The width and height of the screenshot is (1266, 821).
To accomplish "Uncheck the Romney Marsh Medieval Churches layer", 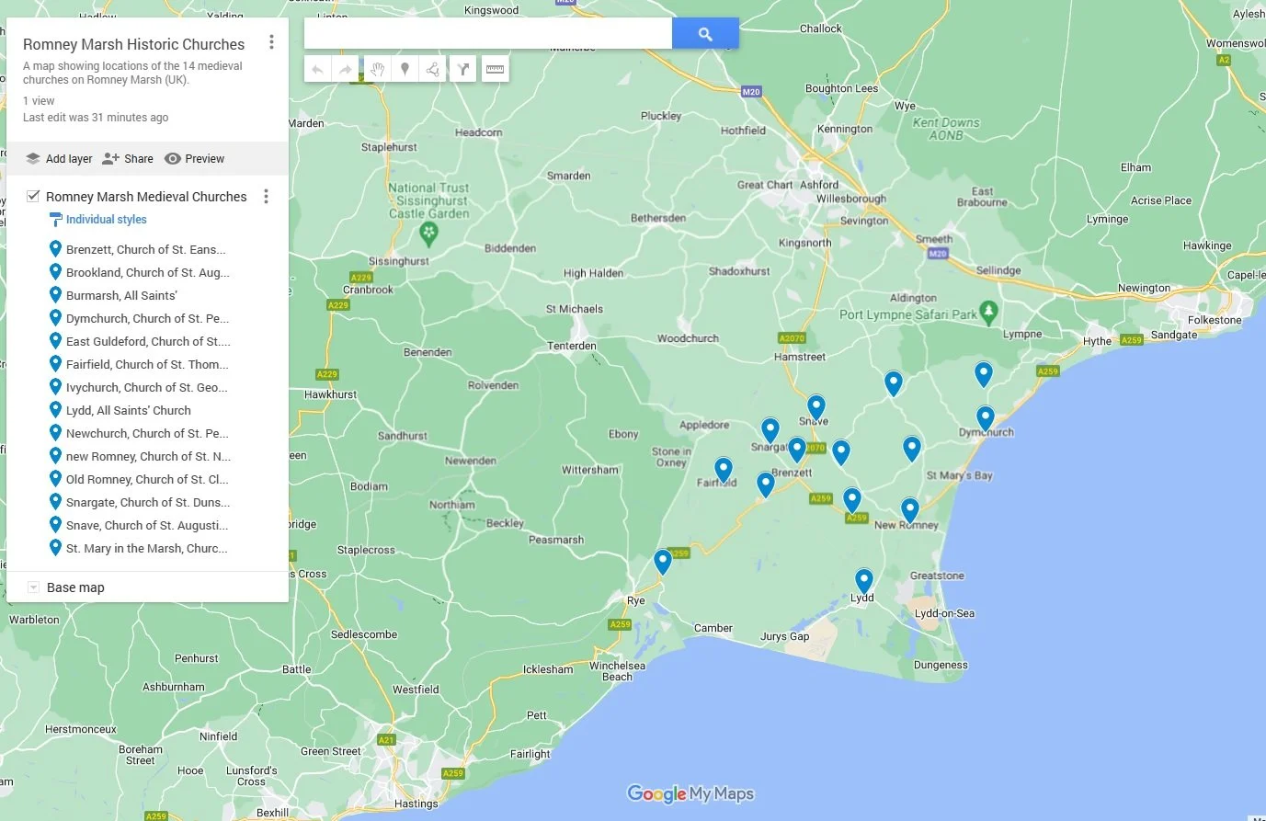I will [x=33, y=195].
